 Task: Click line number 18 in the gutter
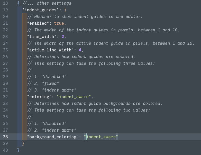(x=6, y=3)
